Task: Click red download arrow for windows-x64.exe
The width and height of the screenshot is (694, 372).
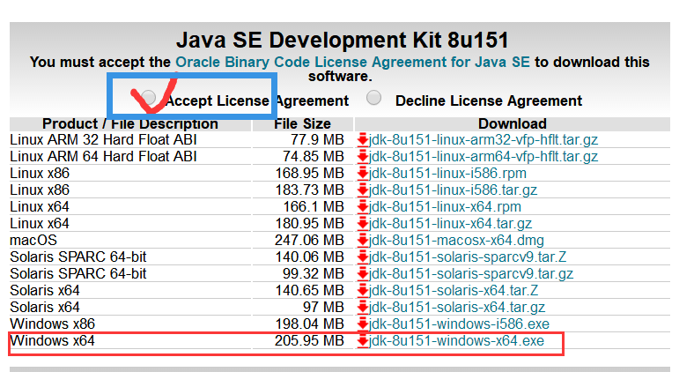Action: tap(363, 341)
